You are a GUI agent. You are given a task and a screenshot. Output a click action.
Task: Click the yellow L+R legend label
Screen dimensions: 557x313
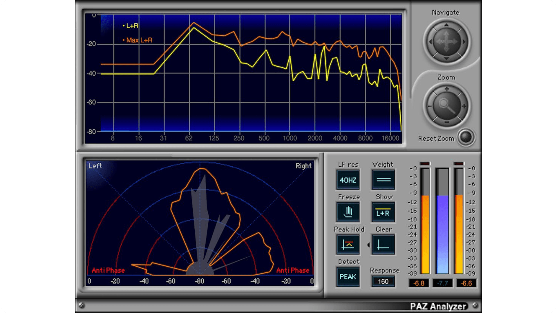[131, 26]
